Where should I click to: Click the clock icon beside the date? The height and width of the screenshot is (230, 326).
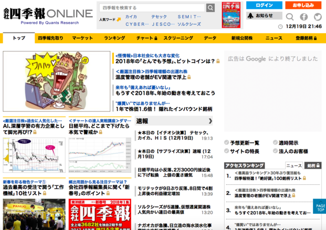click(x=280, y=27)
